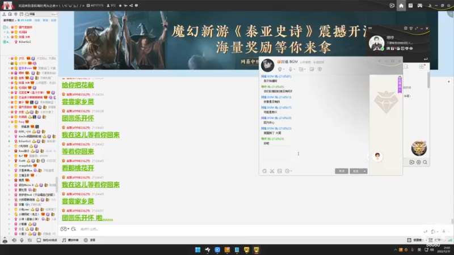The width and height of the screenshot is (454, 255).
Task: Click the BGM chat message text area
Action: [x=315, y=156]
